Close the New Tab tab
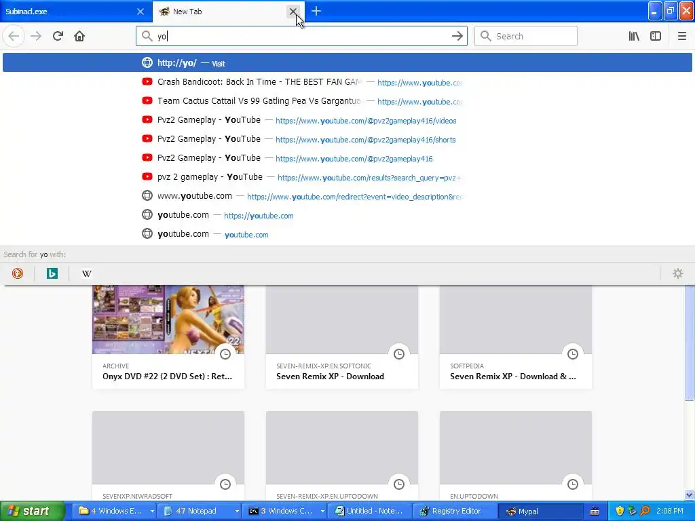Image resolution: width=695 pixels, height=521 pixels. 293,12
